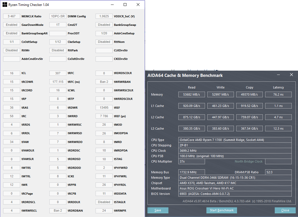Click the BankGroupSwapAlt Enabled field
Viewport: 298px width, 217px height.
[12, 33]
